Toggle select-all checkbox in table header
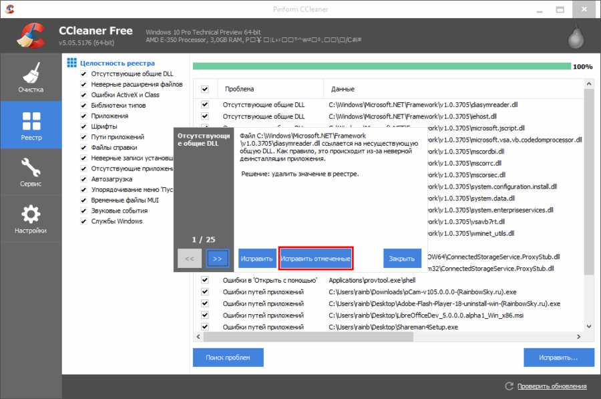The image size is (601, 399). [x=205, y=89]
